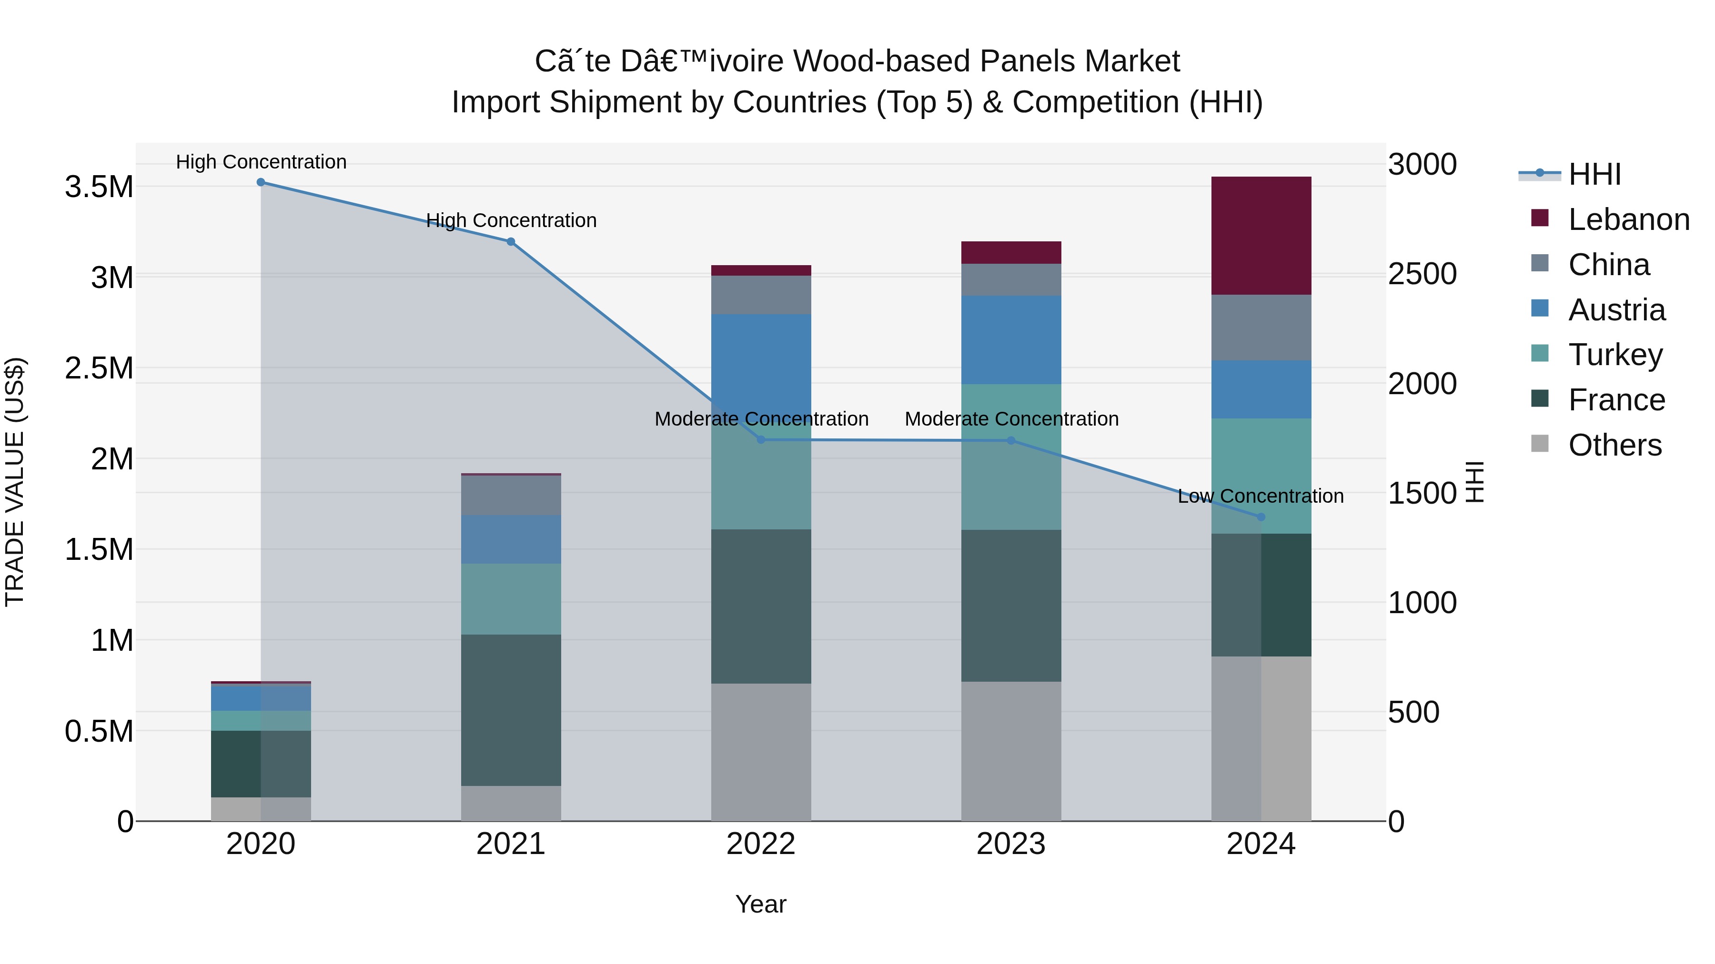Select the France bar segment for 2021

tap(511, 710)
